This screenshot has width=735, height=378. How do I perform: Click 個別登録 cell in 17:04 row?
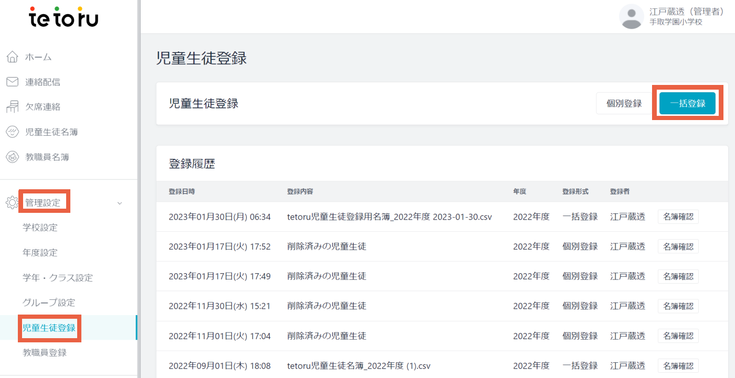(x=580, y=336)
